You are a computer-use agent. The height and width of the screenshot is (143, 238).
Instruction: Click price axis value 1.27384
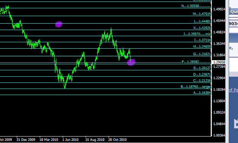point(219,67)
